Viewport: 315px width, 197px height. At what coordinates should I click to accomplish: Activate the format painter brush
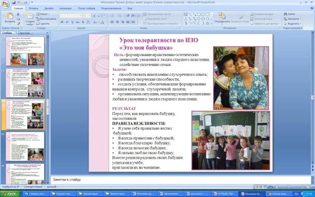(x=18, y=24)
